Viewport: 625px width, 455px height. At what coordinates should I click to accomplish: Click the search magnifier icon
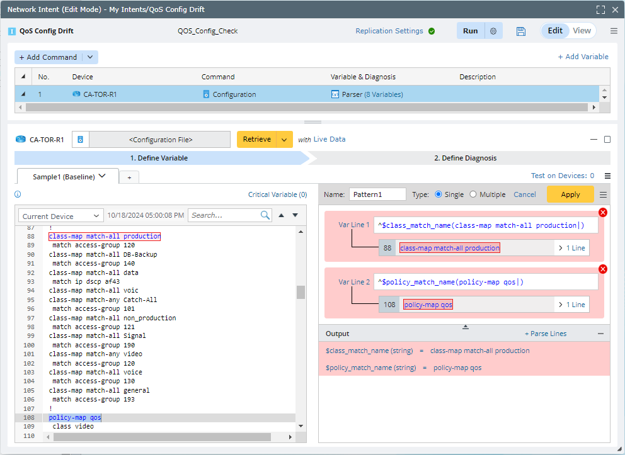pyautogui.click(x=265, y=215)
